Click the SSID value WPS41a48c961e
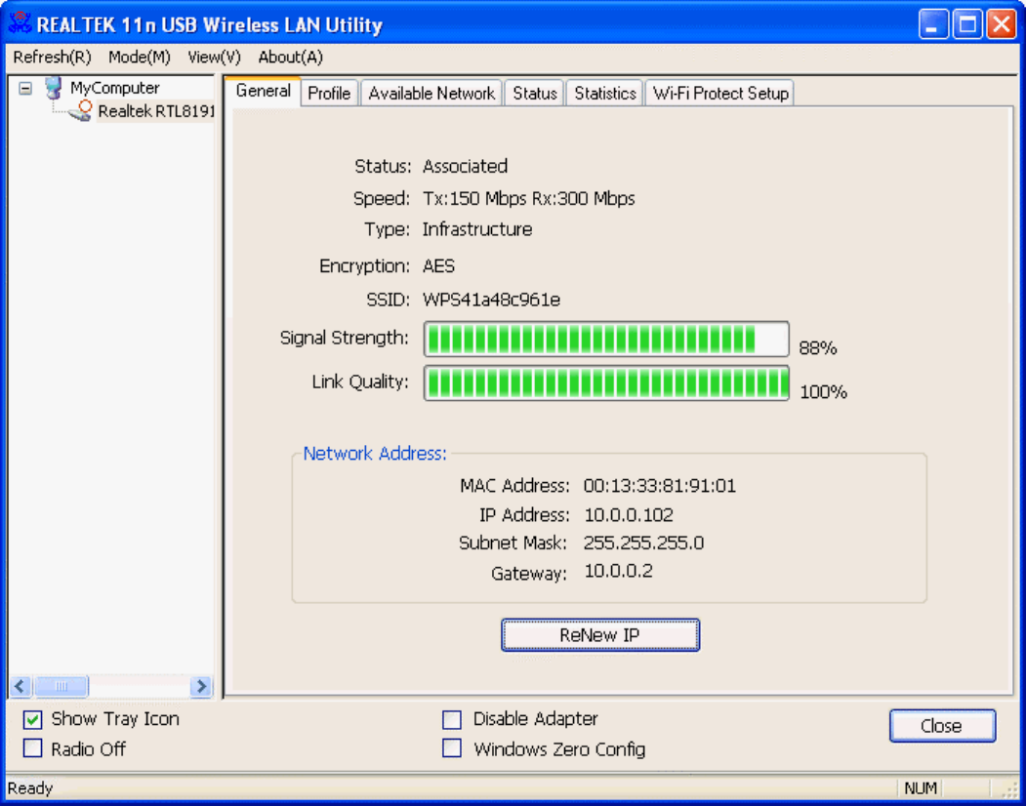 click(491, 300)
